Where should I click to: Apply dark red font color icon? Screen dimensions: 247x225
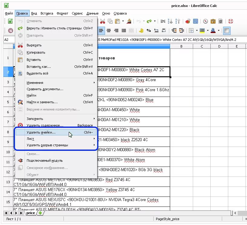[213, 31]
